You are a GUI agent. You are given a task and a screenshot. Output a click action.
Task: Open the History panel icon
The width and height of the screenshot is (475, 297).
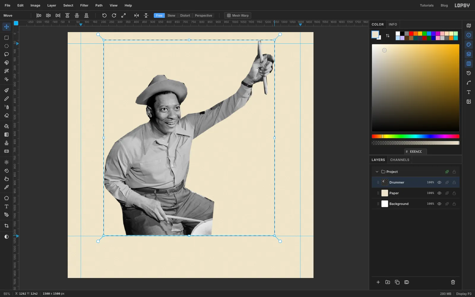point(469,73)
